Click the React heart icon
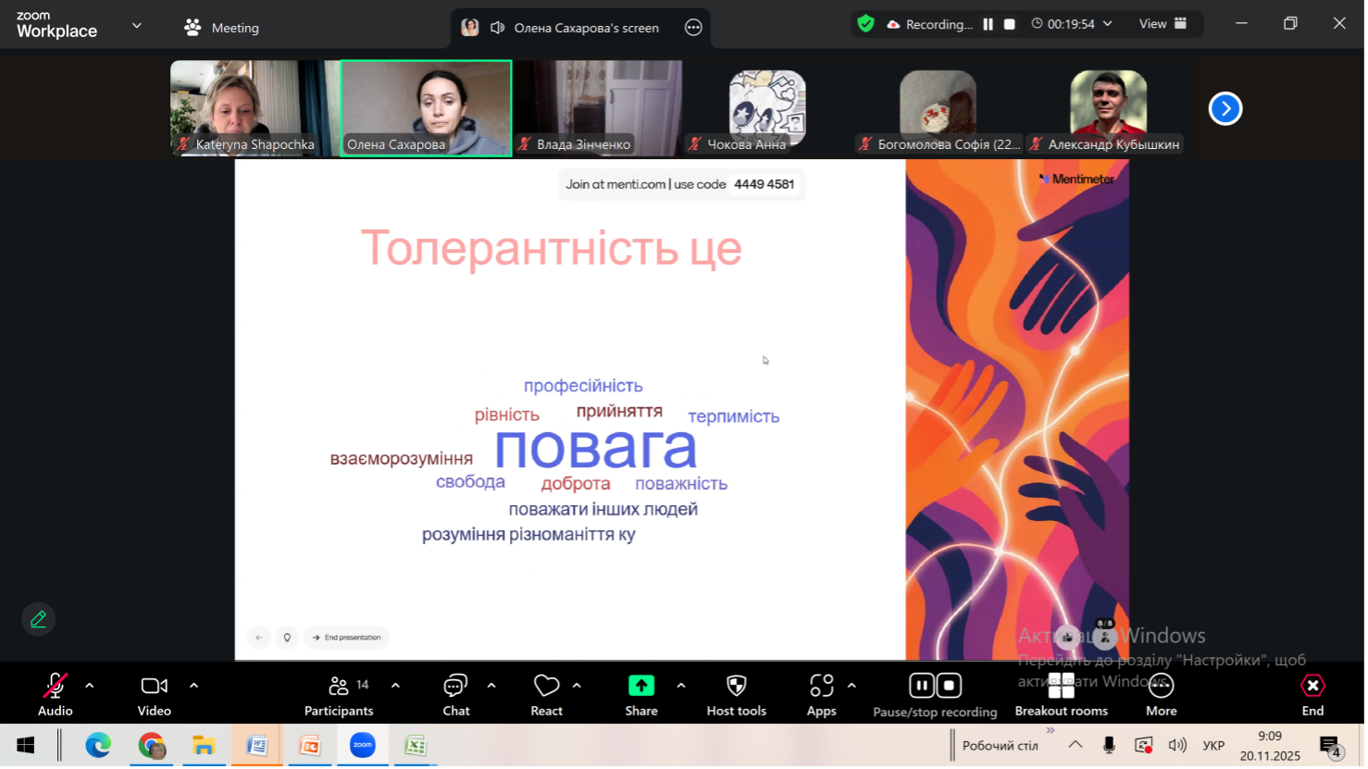Screen dimensions: 1368x769 pos(546,686)
